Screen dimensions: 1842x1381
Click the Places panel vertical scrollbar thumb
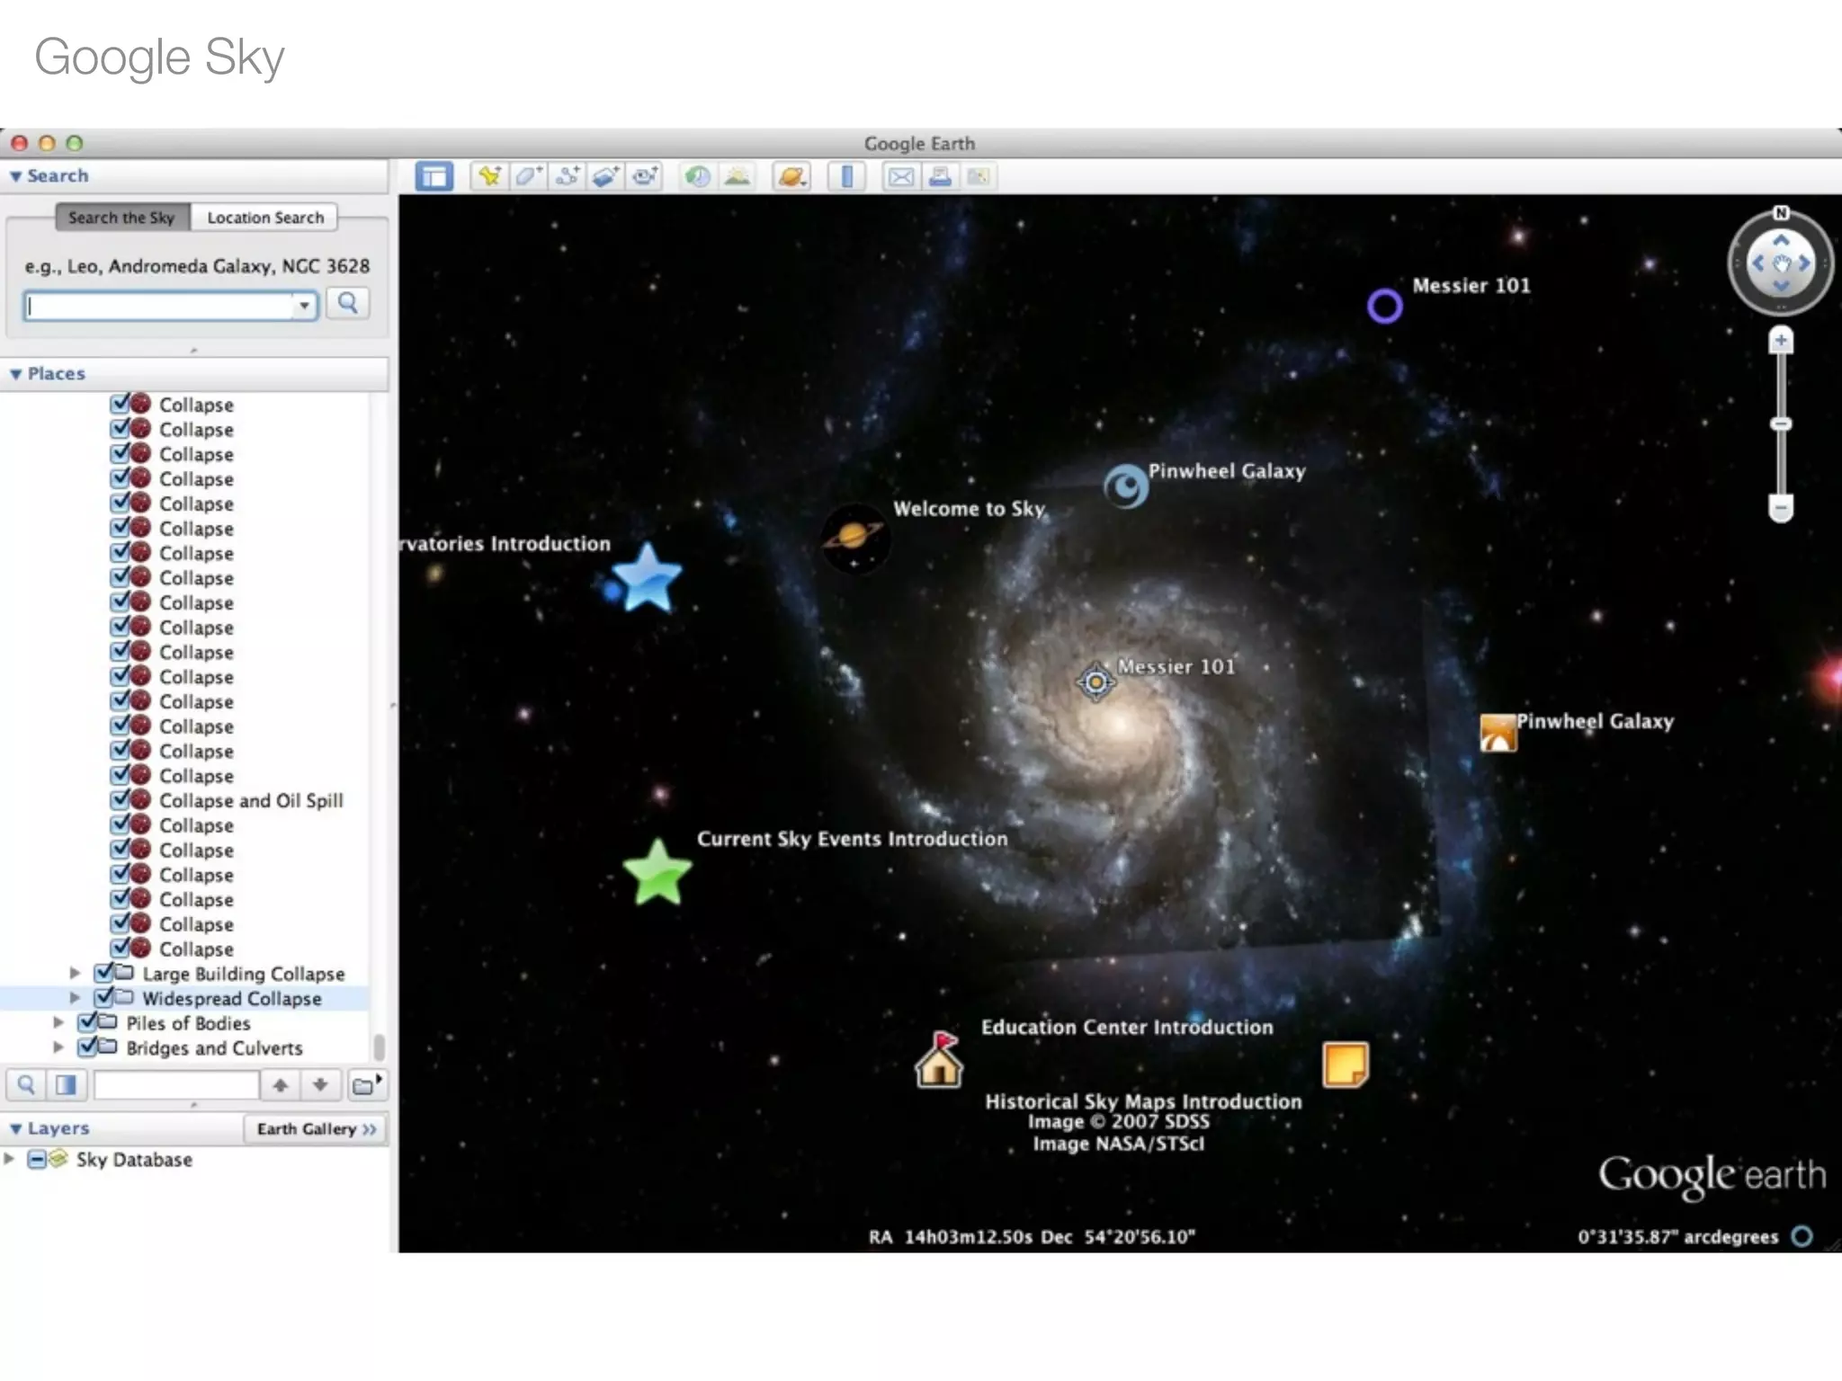pyautogui.click(x=379, y=1047)
